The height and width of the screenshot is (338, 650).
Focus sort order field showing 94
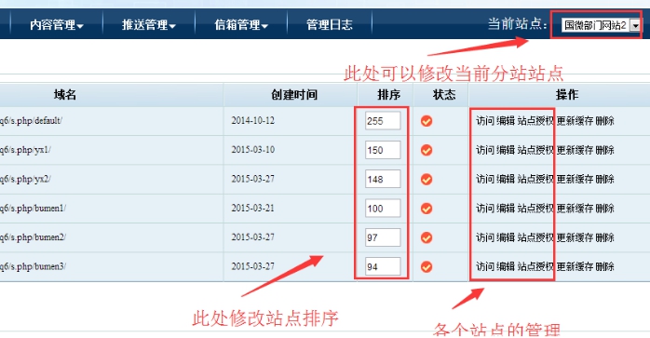coord(383,266)
